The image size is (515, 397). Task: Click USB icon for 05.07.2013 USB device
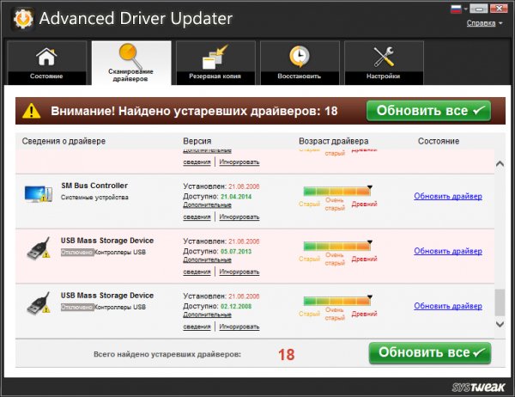click(x=39, y=248)
